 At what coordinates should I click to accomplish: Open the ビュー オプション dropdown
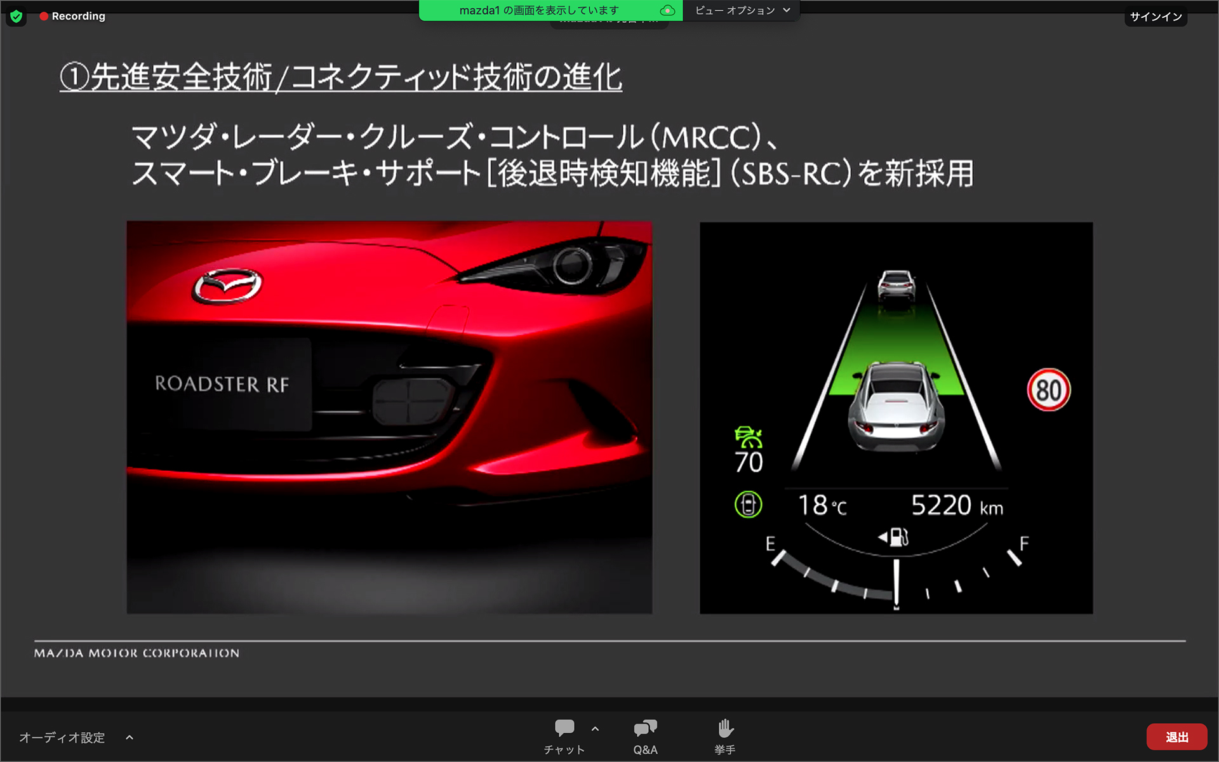pyautogui.click(x=741, y=10)
